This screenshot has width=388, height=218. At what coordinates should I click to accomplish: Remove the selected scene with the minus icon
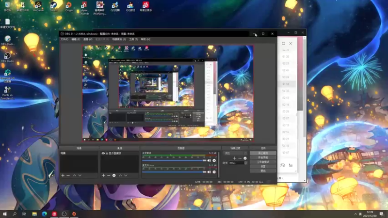pyautogui.click(x=68, y=175)
